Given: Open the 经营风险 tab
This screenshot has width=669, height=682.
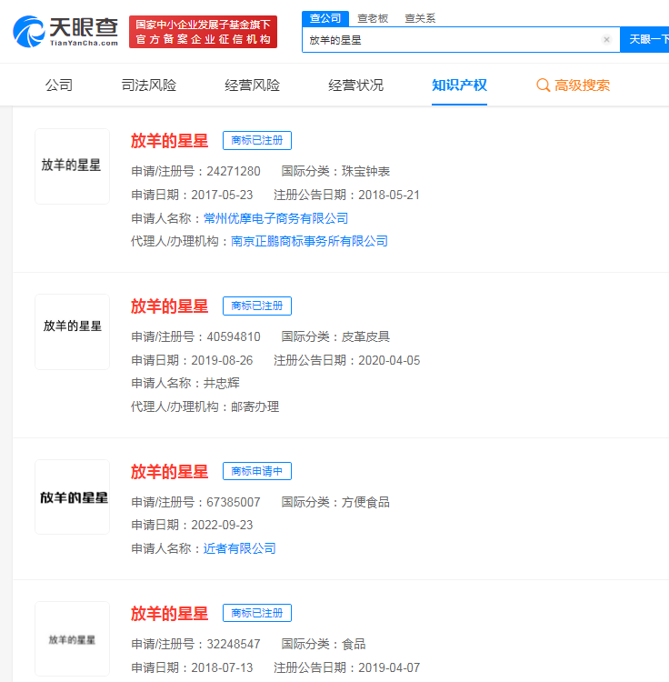Looking at the screenshot, I should pos(253,85).
